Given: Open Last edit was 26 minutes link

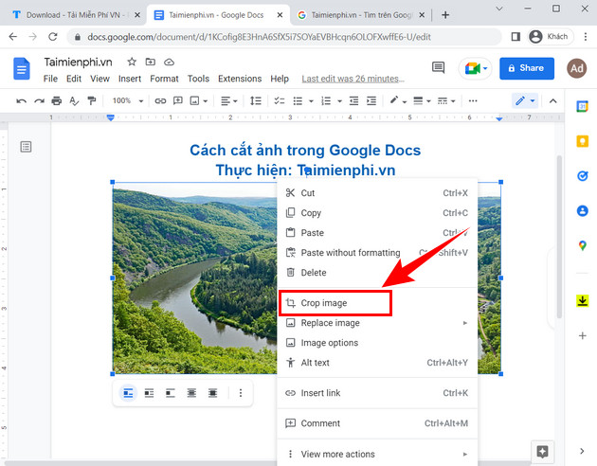Looking at the screenshot, I should [353, 79].
